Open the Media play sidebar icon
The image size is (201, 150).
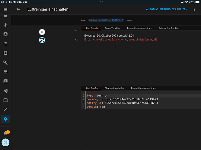[5, 81]
